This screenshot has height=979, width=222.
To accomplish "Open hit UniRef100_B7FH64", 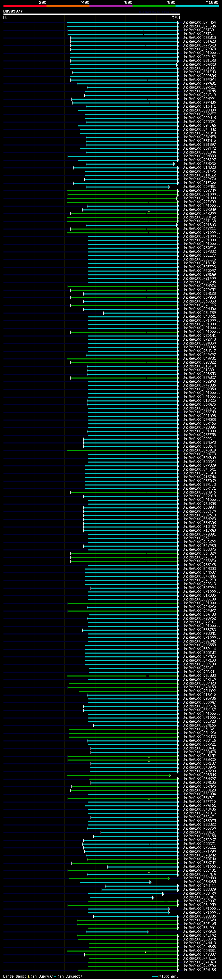I will 199,23.
